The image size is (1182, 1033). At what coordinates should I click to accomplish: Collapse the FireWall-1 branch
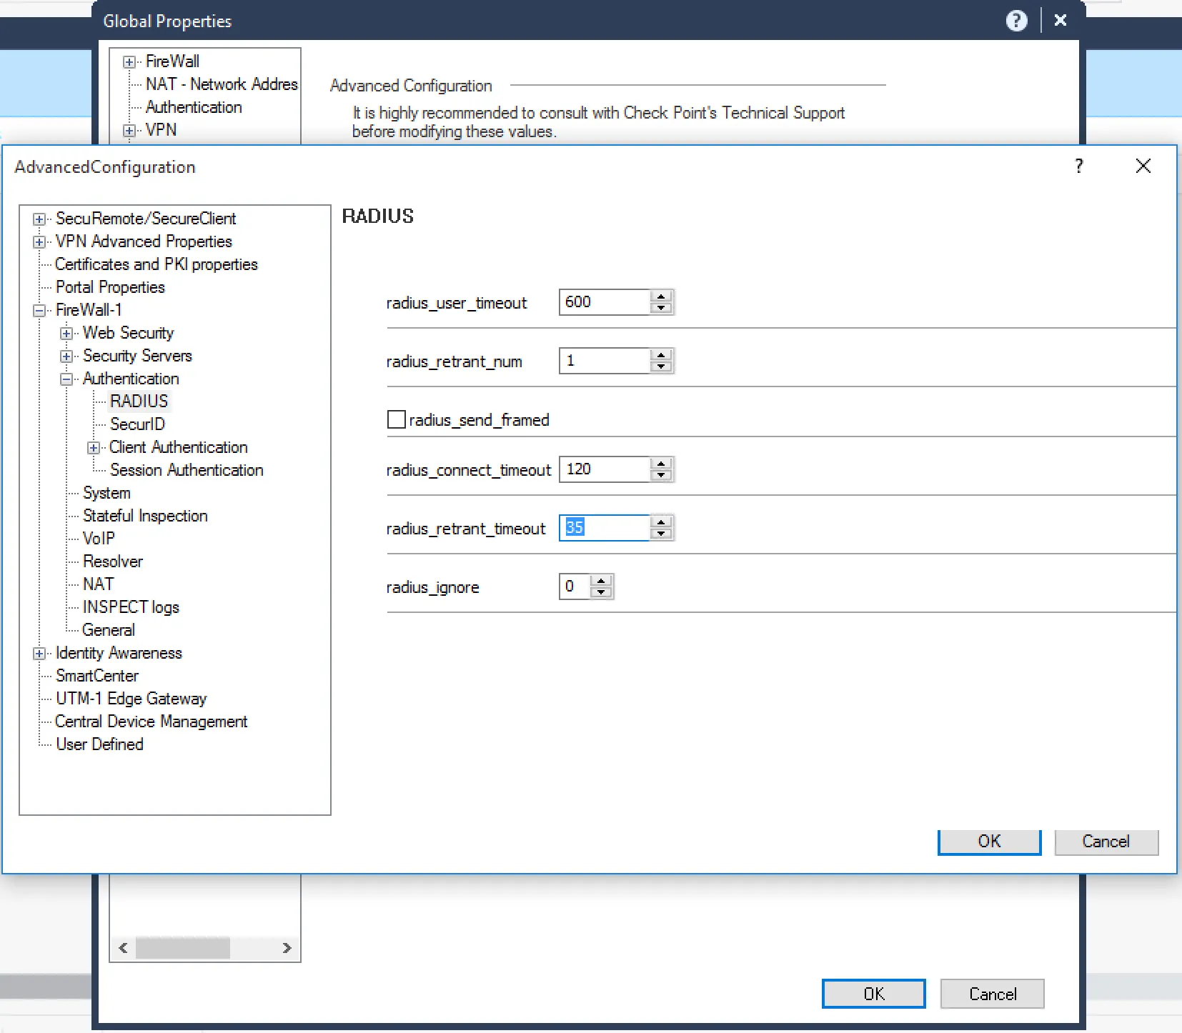(39, 309)
